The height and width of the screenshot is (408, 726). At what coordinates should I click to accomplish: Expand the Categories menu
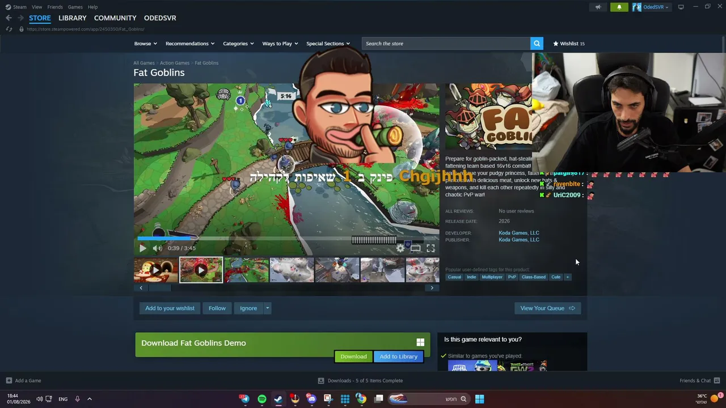coord(238,44)
